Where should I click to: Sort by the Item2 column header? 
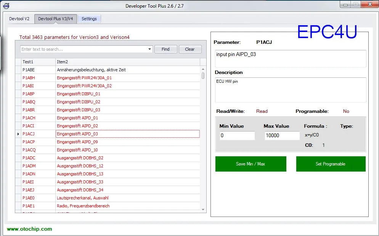point(128,62)
